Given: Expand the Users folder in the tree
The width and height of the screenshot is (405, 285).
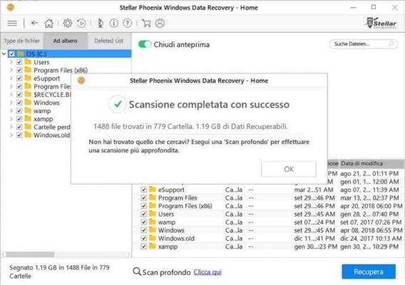Looking at the screenshot, I should [11, 62].
